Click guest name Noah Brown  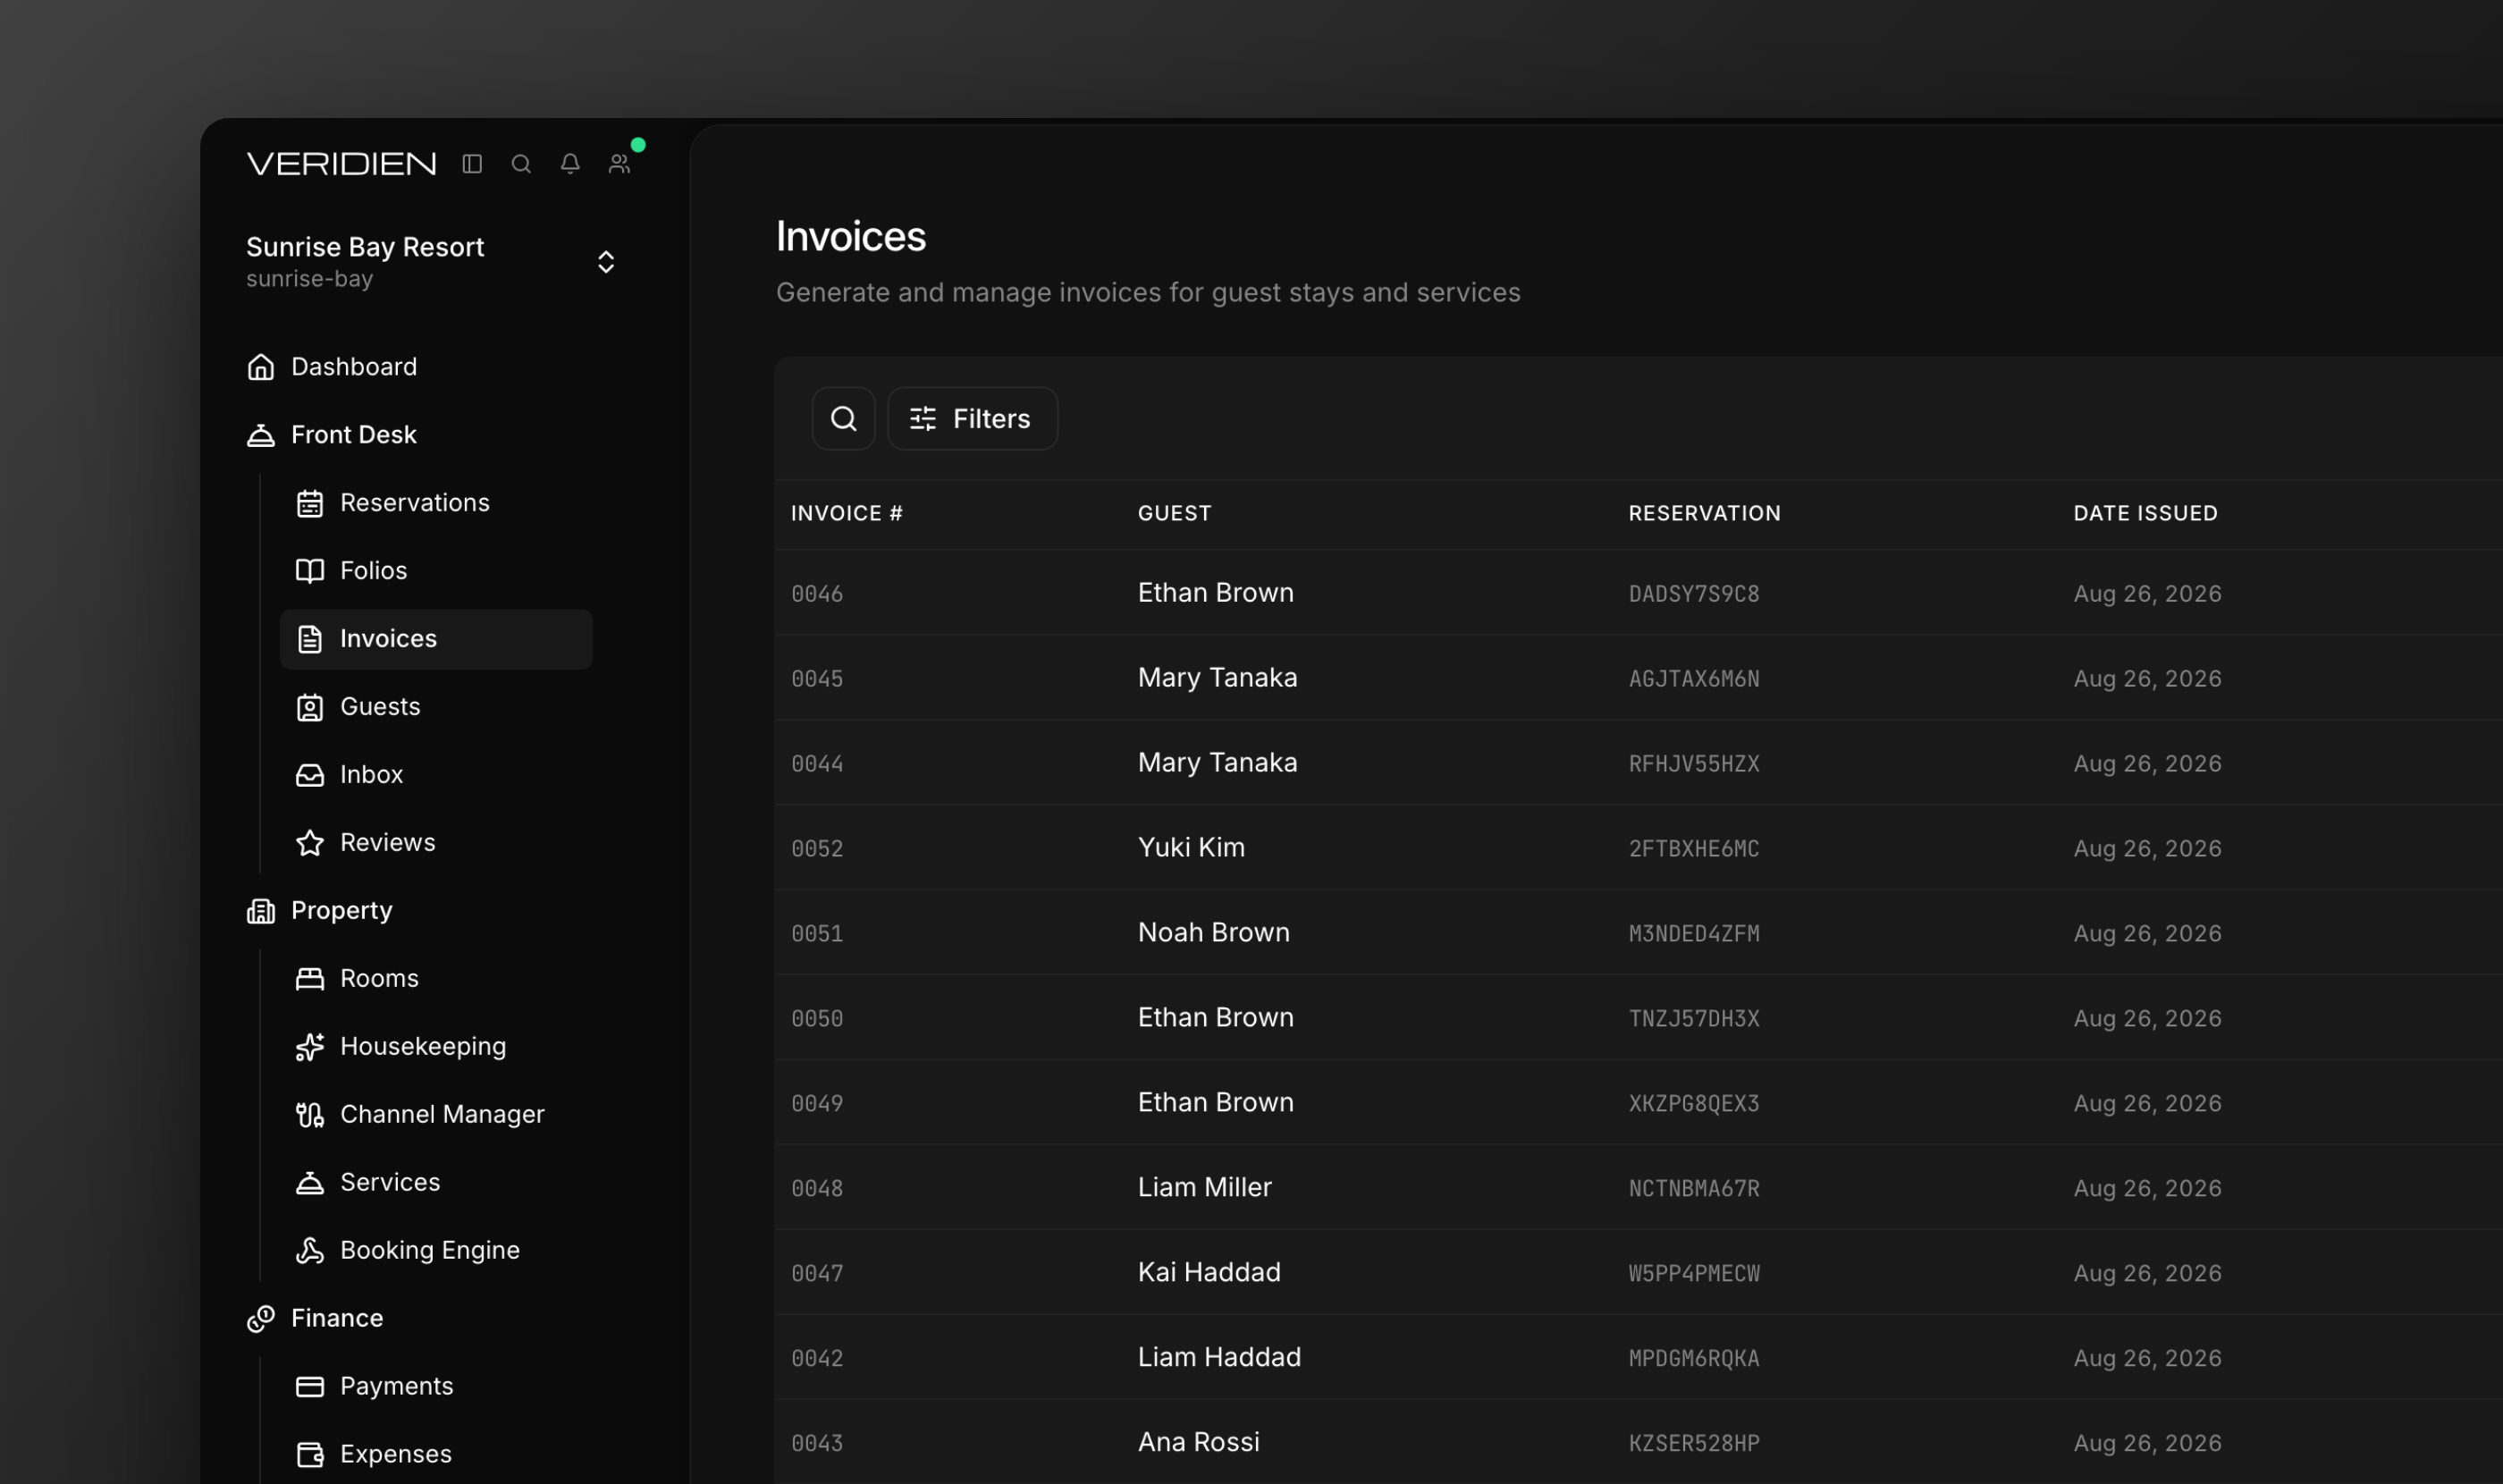(x=1214, y=933)
